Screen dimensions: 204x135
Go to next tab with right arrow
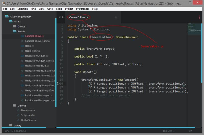pos(63,17)
